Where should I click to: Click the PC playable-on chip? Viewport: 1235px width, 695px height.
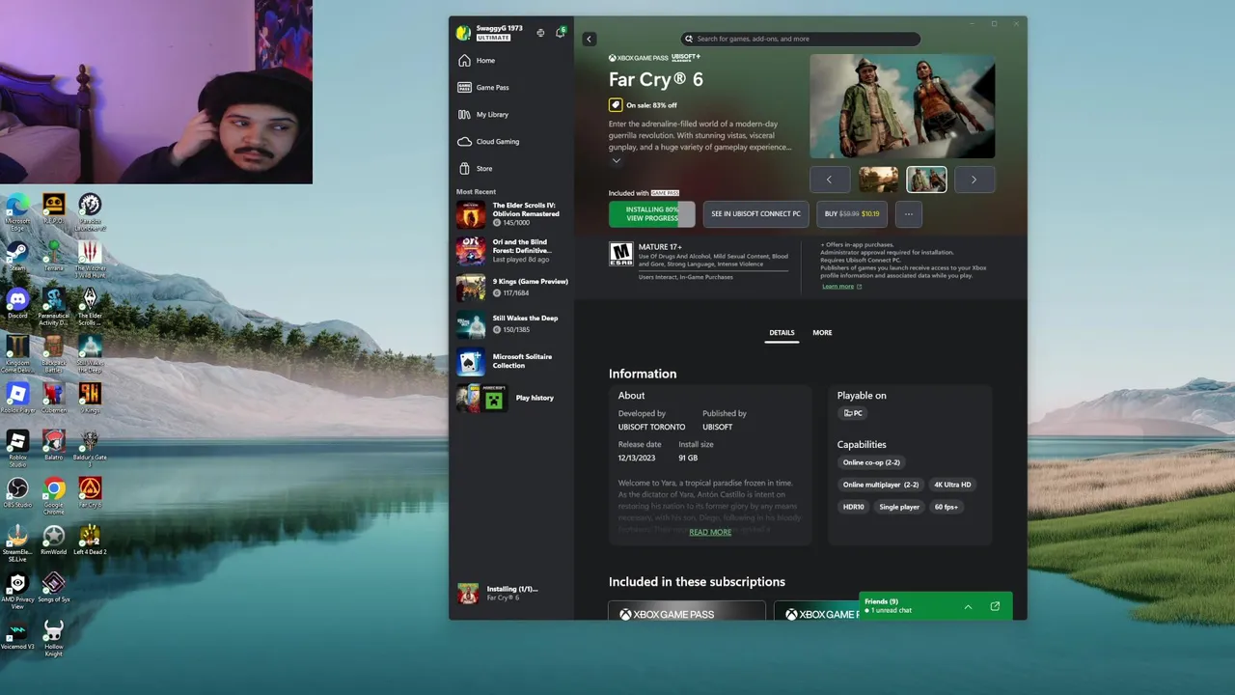853,413
